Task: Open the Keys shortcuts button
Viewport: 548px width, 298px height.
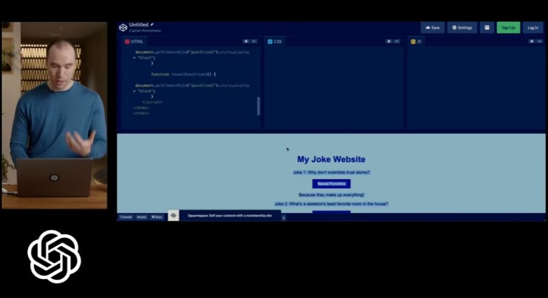Action: pyautogui.click(x=157, y=217)
